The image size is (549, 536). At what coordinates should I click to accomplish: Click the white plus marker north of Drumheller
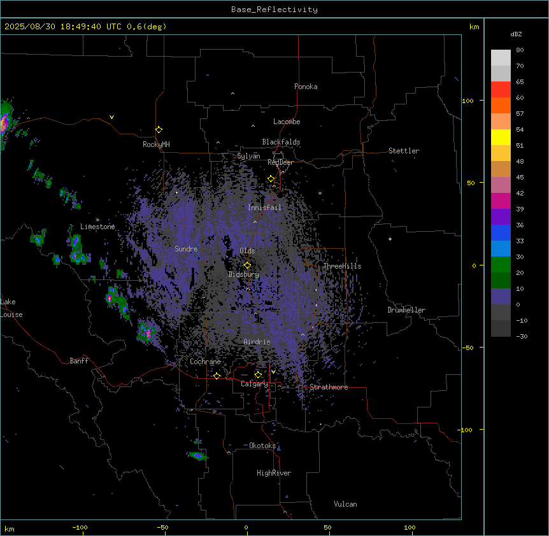point(390,239)
